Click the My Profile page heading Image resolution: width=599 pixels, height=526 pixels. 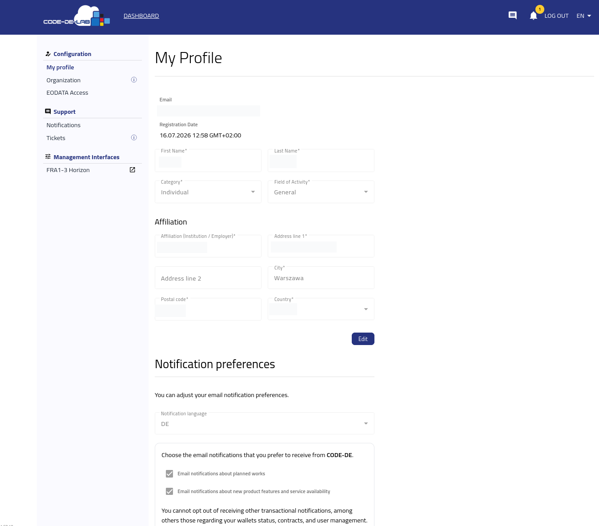[189, 58]
